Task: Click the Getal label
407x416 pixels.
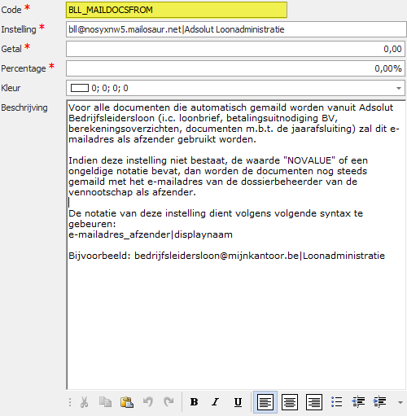Action: tap(11, 49)
